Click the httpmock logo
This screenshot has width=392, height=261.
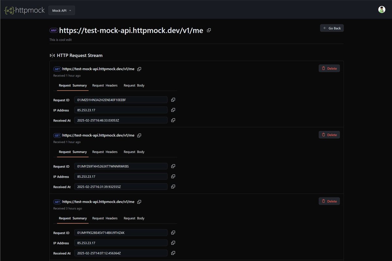(24, 10)
